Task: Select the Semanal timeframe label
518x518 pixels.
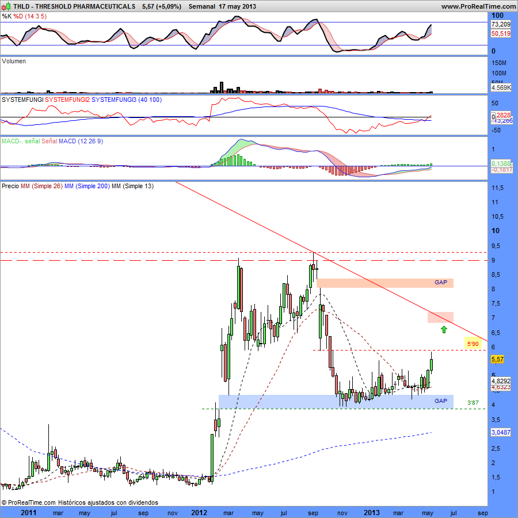Action: coord(202,6)
